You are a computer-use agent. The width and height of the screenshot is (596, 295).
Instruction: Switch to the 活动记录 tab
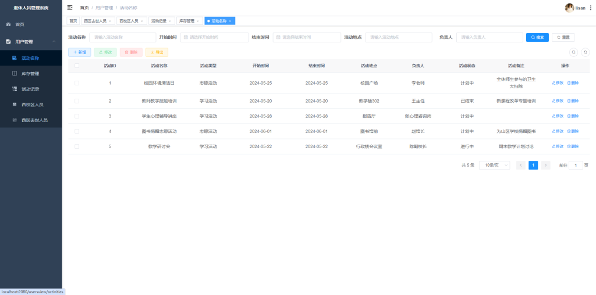(159, 21)
